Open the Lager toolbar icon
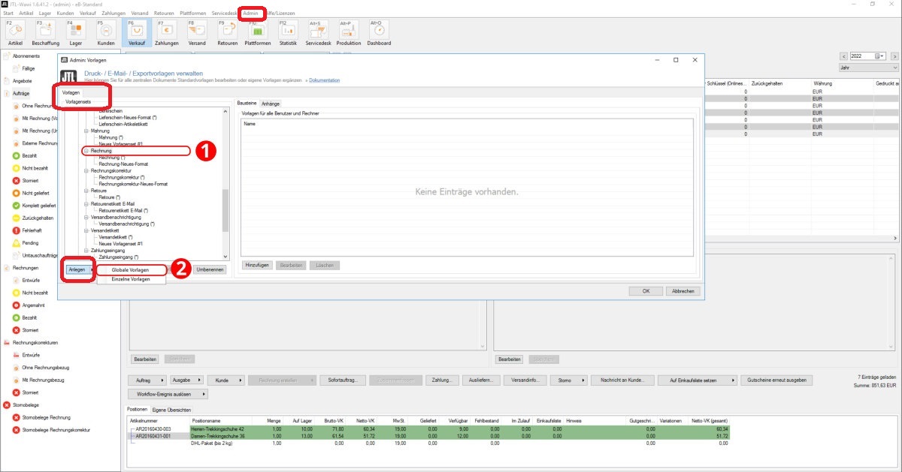 (75, 33)
